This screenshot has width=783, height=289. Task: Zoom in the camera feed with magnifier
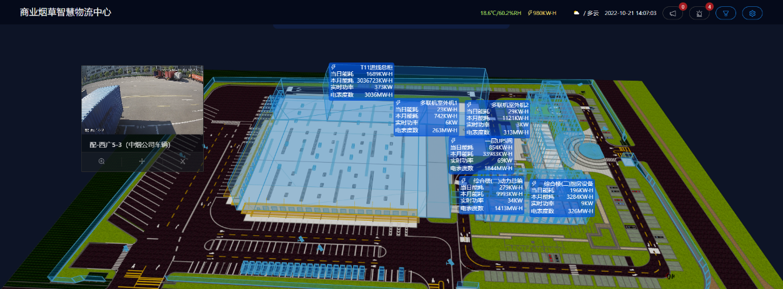pyautogui.click(x=101, y=161)
